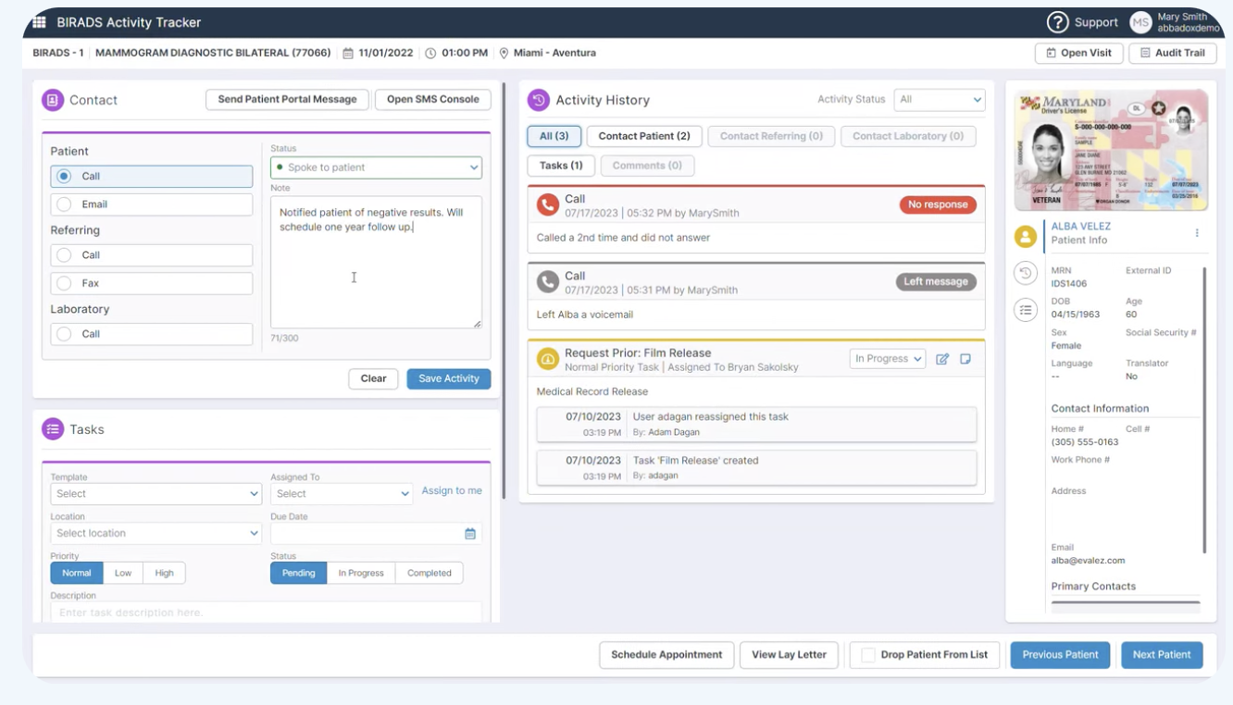Select the yellow Patient Info person icon
This screenshot has height=705, width=1233.
[x=1026, y=237]
